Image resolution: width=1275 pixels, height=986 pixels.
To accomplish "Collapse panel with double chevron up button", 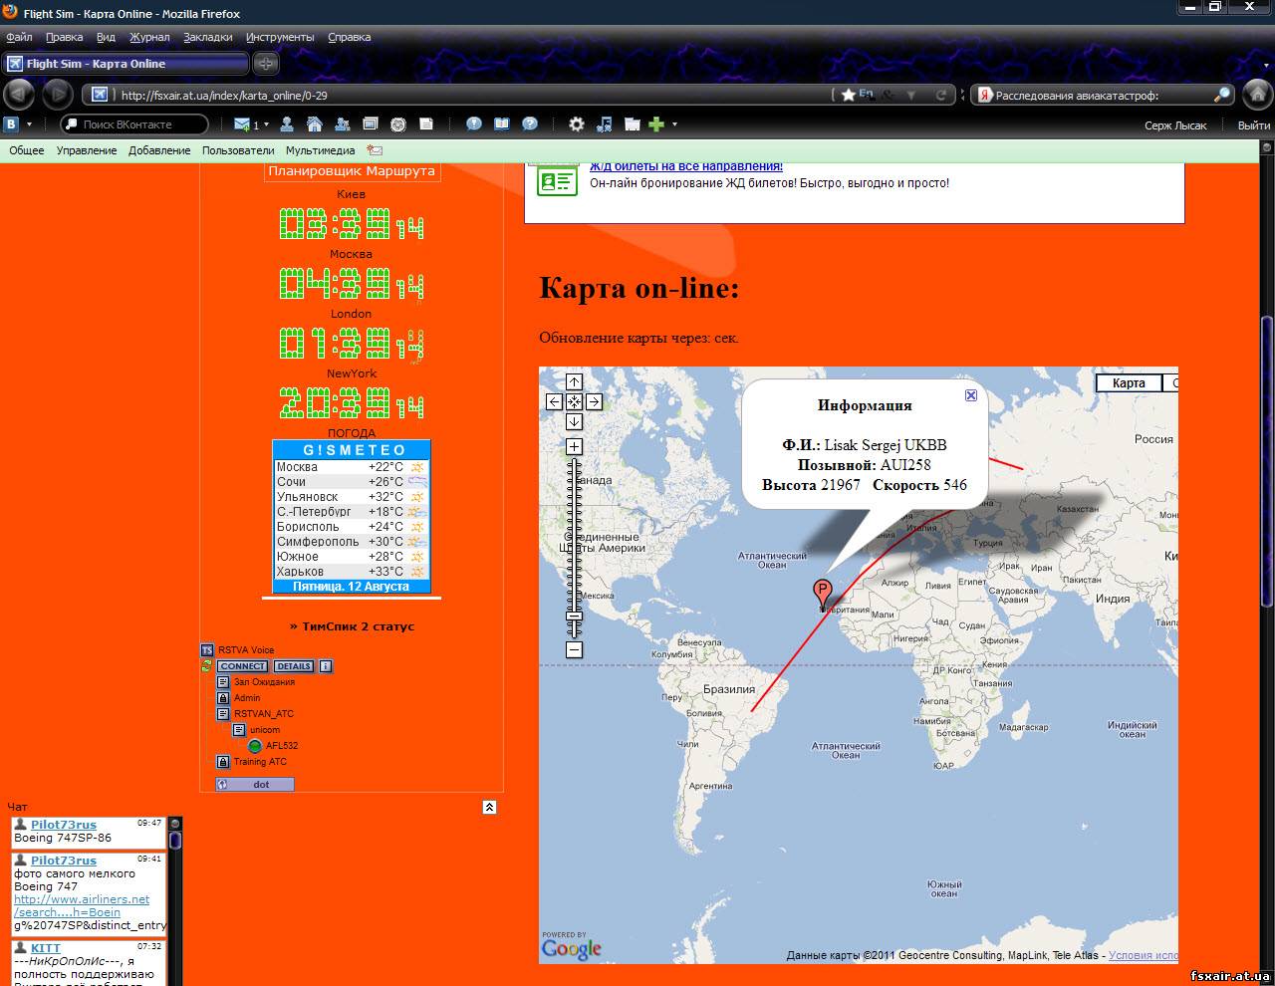I will pos(489,808).
